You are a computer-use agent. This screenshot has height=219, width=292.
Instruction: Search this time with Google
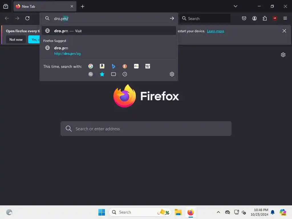tap(91, 66)
